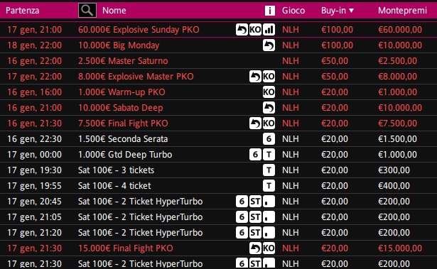
Task: Click re-entry icon on Big Monday row
Action: click(269, 45)
